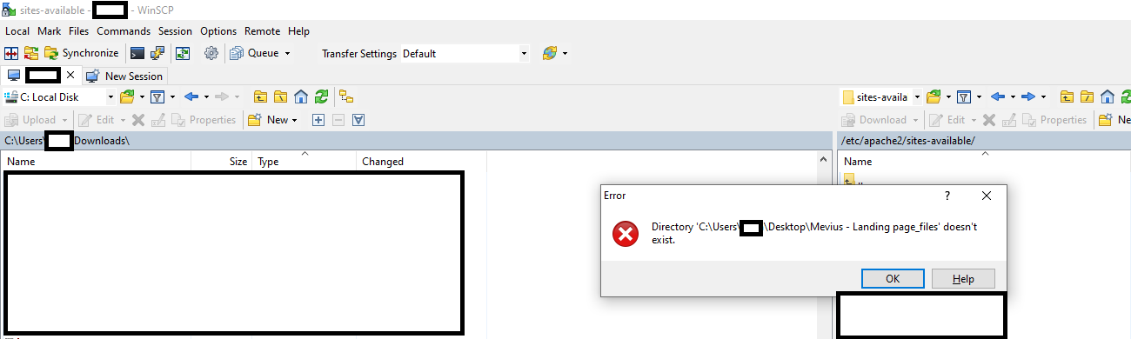The height and width of the screenshot is (339, 1131).
Task: Click the New folder button in local panel
Action: coord(272,120)
